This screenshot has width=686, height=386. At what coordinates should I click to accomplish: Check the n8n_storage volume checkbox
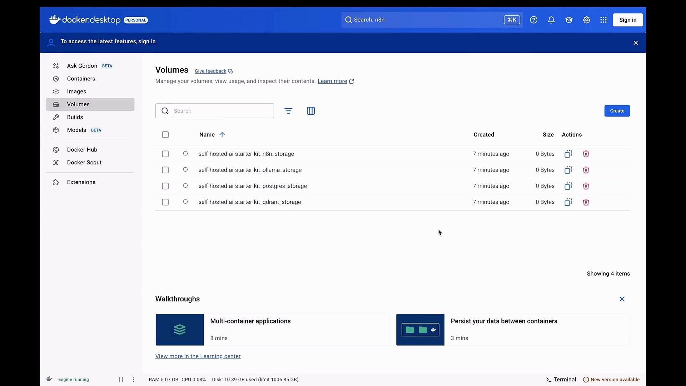coord(165,154)
